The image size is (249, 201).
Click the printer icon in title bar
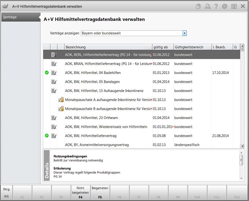pyautogui.click(x=207, y=6)
